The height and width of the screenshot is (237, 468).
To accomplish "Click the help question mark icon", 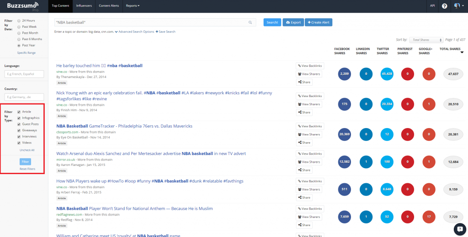I will tap(444, 6).
